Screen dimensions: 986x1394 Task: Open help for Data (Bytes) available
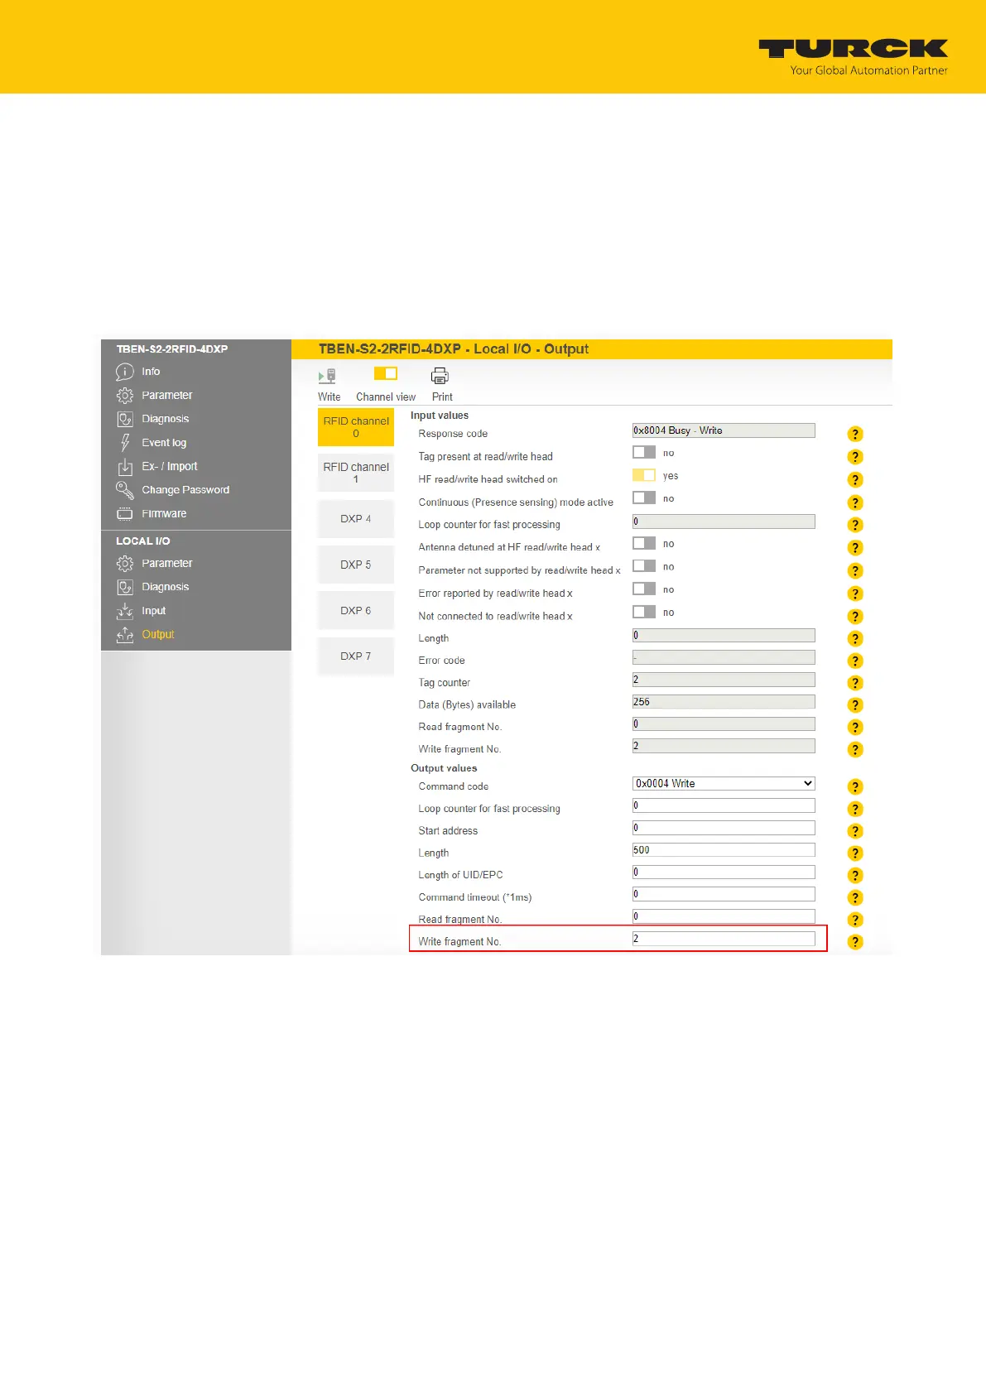(x=855, y=705)
